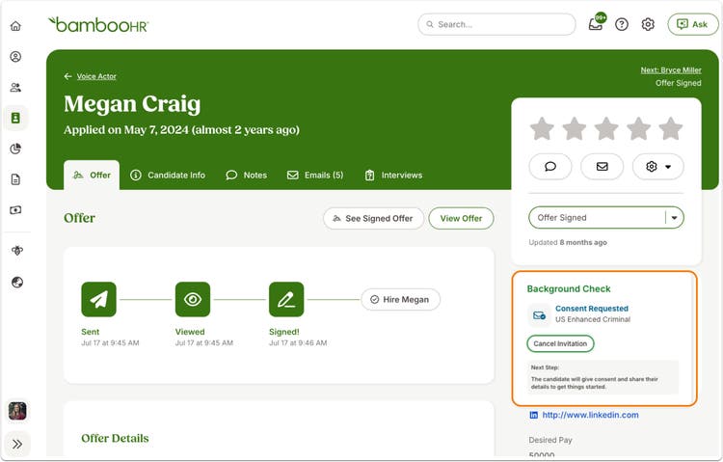This screenshot has height=462, width=723.
Task: Open inbox with 99+ badge
Action: pyautogui.click(x=596, y=23)
